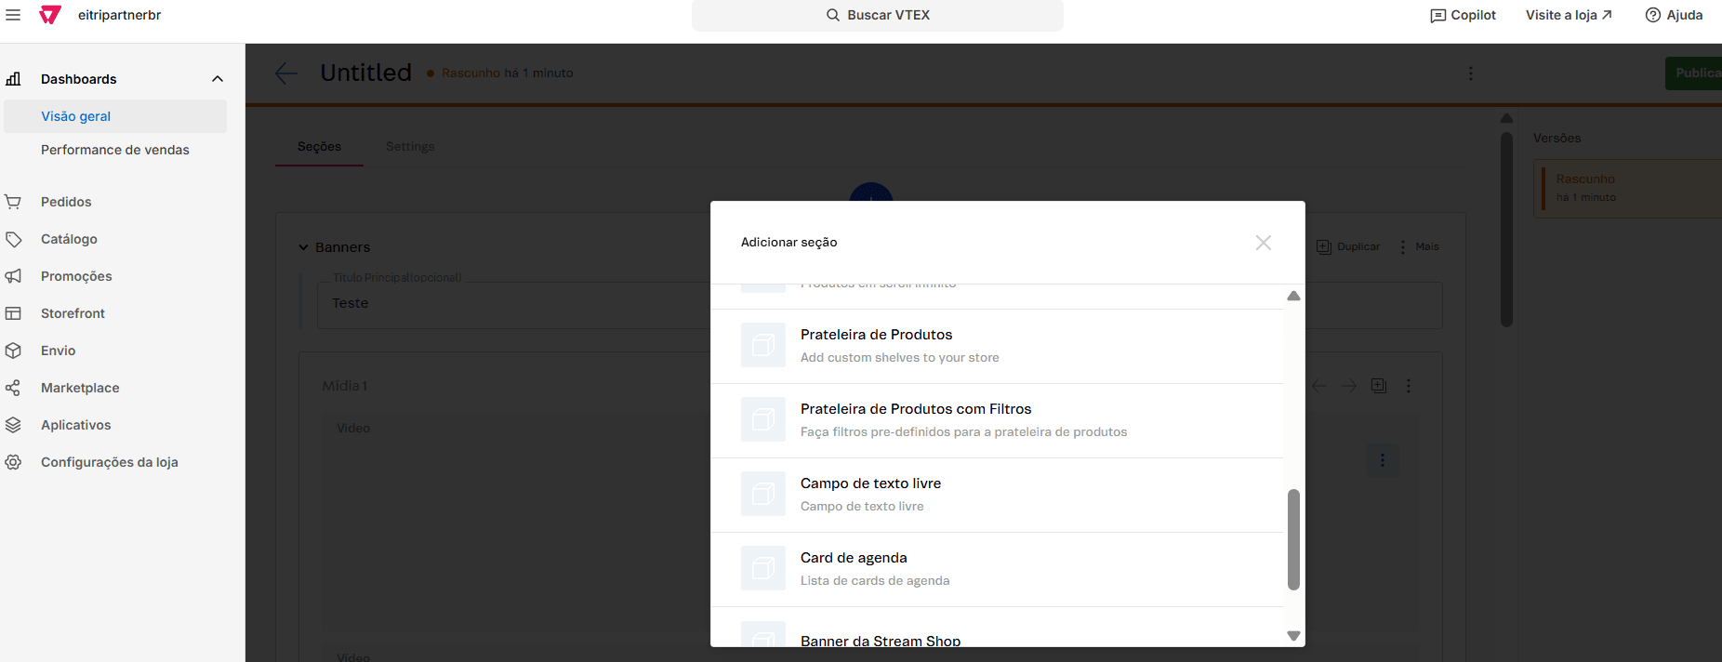Click the VTEX logo icon

(50, 15)
